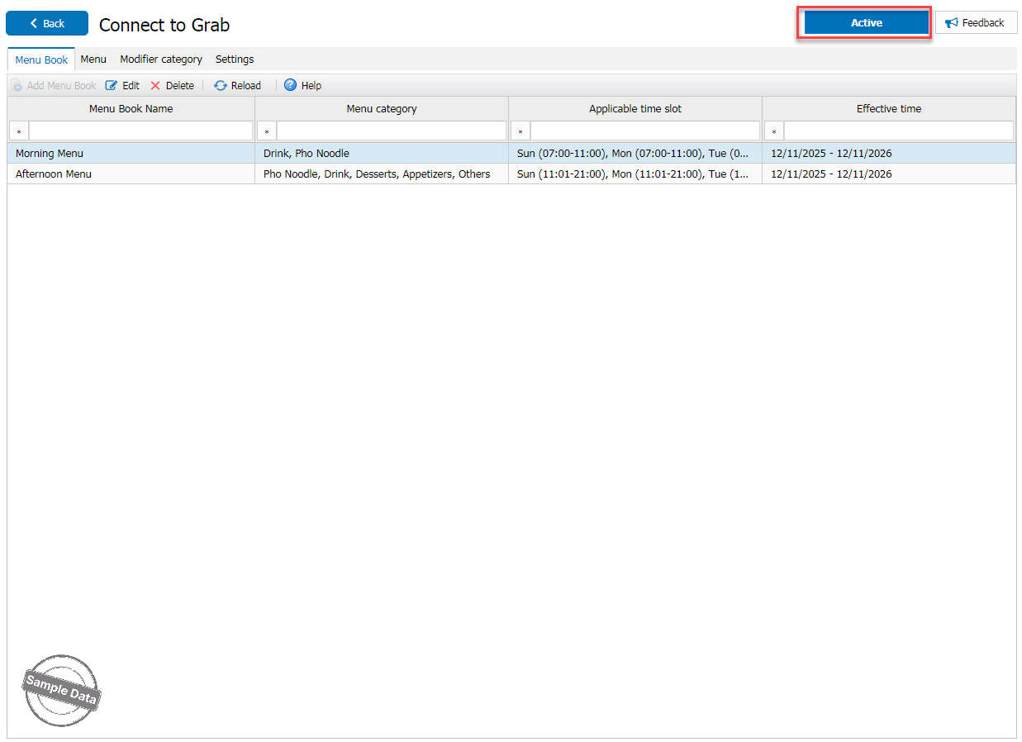1022x742 pixels.
Task: Switch to the Menu tab
Action: 93,59
